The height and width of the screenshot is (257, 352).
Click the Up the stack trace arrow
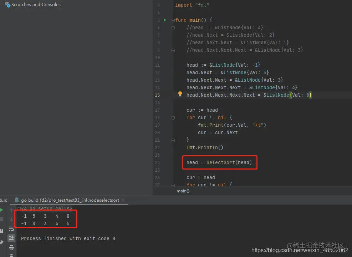pos(11,210)
